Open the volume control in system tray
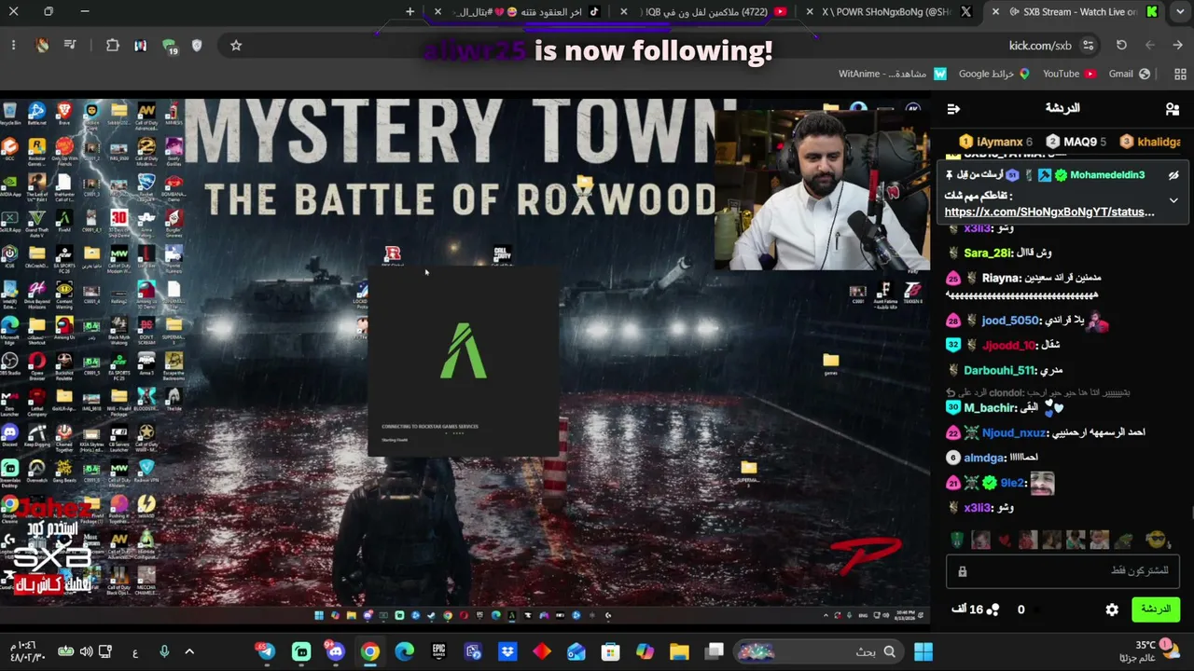The height and width of the screenshot is (671, 1194). (x=86, y=652)
